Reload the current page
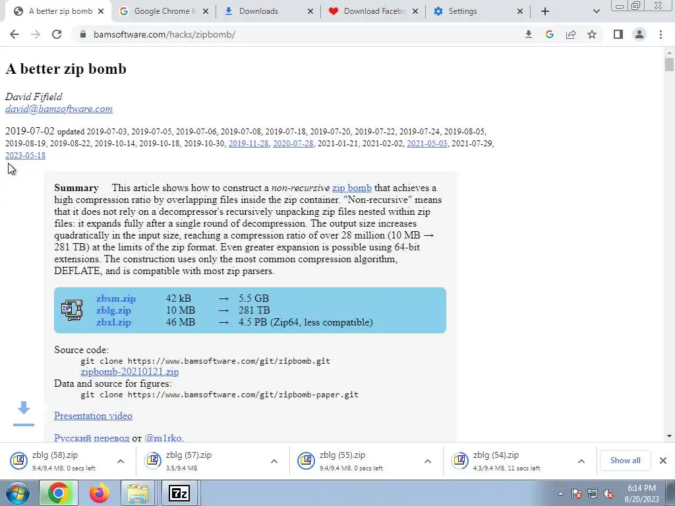675x506 pixels. tap(57, 34)
